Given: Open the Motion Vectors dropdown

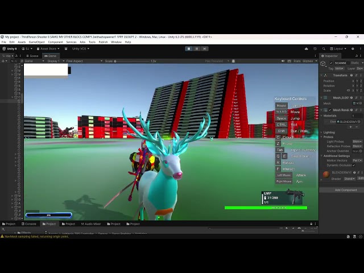Looking at the screenshot, I should (x=358, y=160).
